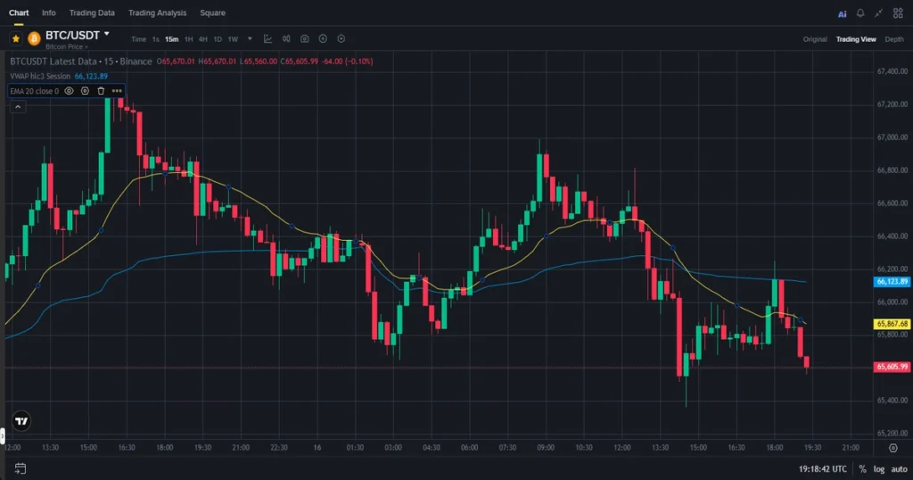
Task: Click the 09:00 time axis label
Action: (x=546, y=448)
